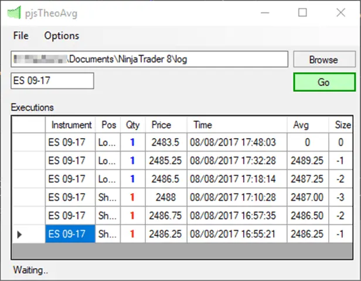Image resolution: width=361 pixels, height=281 pixels.
Task: Click price cell 2486.5
Action: point(166,179)
